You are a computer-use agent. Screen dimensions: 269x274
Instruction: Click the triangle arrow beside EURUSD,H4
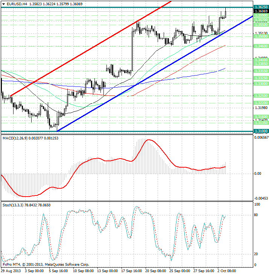(x=3, y=4)
